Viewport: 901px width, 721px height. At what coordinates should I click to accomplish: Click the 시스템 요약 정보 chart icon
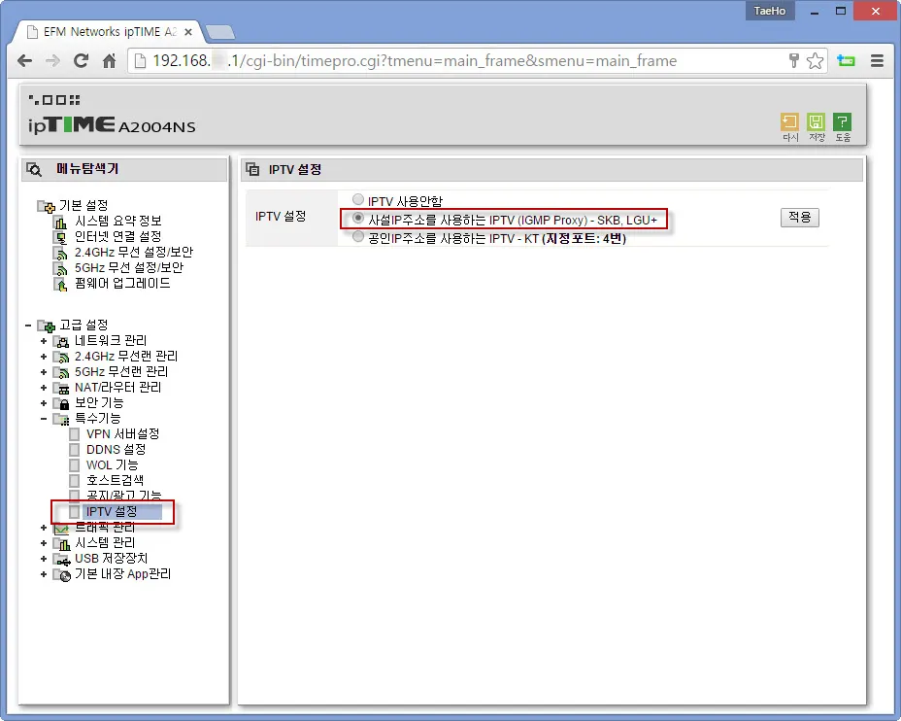coord(60,221)
